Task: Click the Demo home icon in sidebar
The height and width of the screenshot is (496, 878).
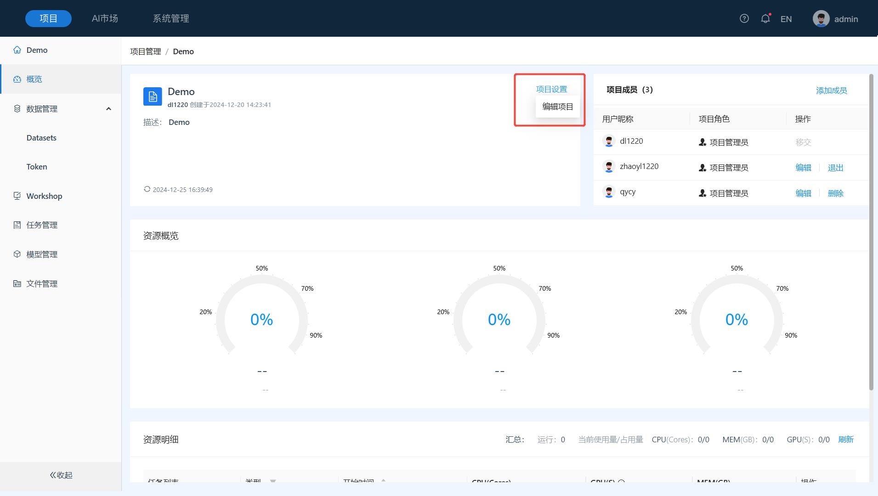Action: coord(17,50)
